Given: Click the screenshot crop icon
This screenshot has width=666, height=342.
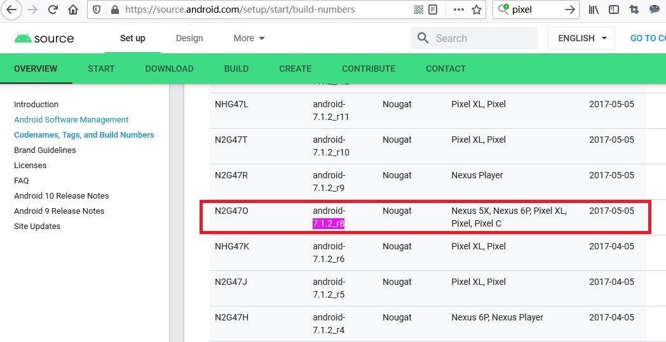Looking at the screenshot, I should point(634,10).
